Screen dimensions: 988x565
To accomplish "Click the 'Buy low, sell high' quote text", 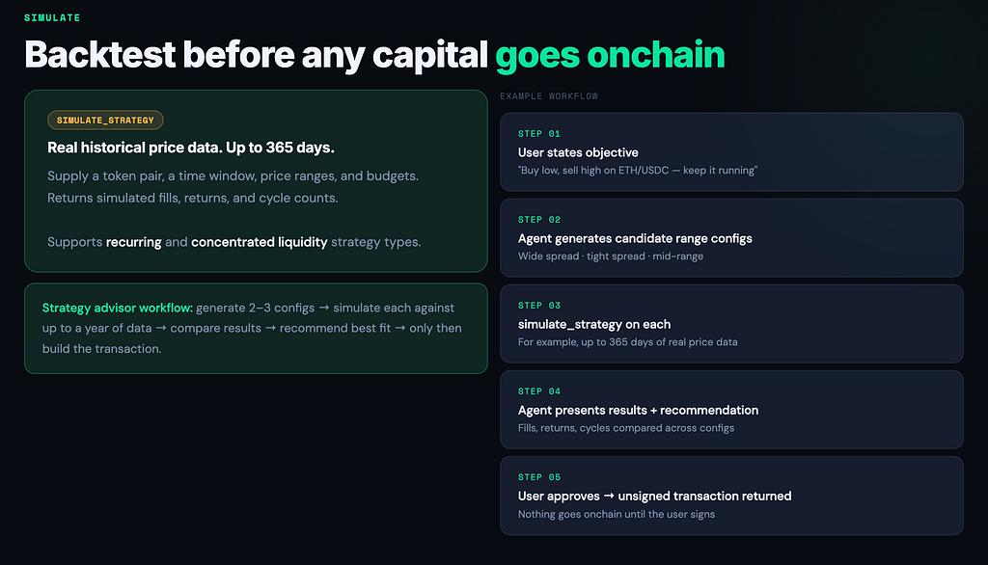I will [x=638, y=170].
